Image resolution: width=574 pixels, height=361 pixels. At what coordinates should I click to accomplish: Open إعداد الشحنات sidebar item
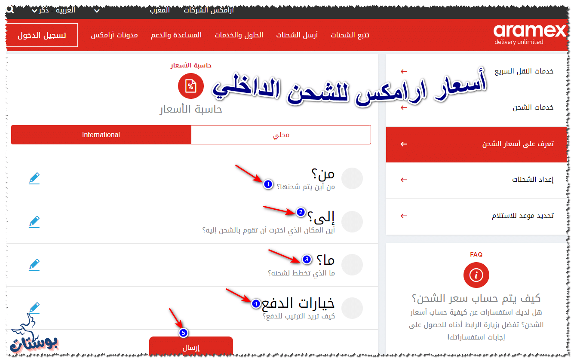[476, 180]
